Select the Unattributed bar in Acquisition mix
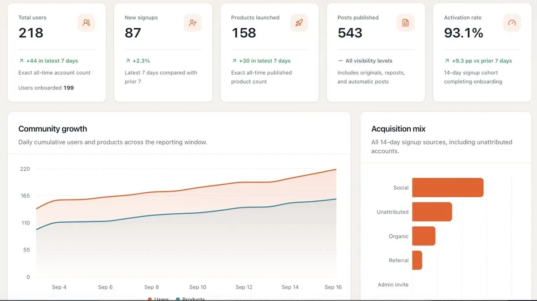Image resolution: width=537 pixels, height=301 pixels. 432,212
